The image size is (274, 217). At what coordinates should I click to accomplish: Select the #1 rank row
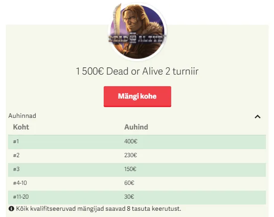pos(17,142)
